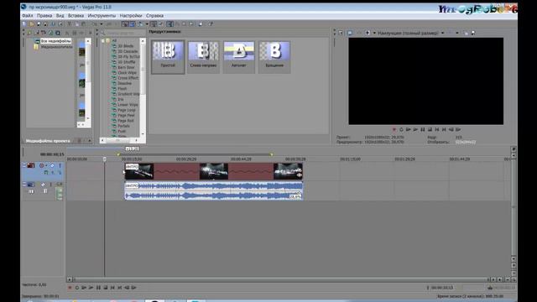Select the Все медиафайлы tree item
This screenshot has width=537, height=302.
point(55,41)
